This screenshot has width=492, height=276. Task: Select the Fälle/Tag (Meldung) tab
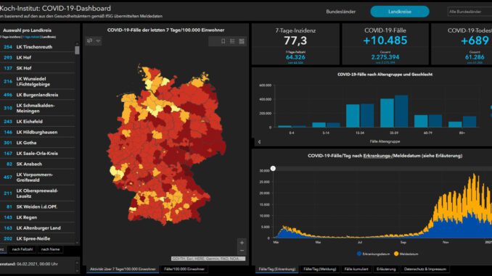pos(320,269)
